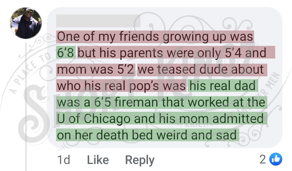Image resolution: width=292 pixels, height=171 pixels.
Task: Click the 'One of my friends growing up' line
Action: (x=155, y=37)
